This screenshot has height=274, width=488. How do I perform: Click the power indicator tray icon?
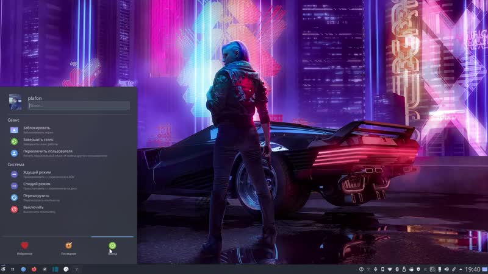[x=361, y=269]
